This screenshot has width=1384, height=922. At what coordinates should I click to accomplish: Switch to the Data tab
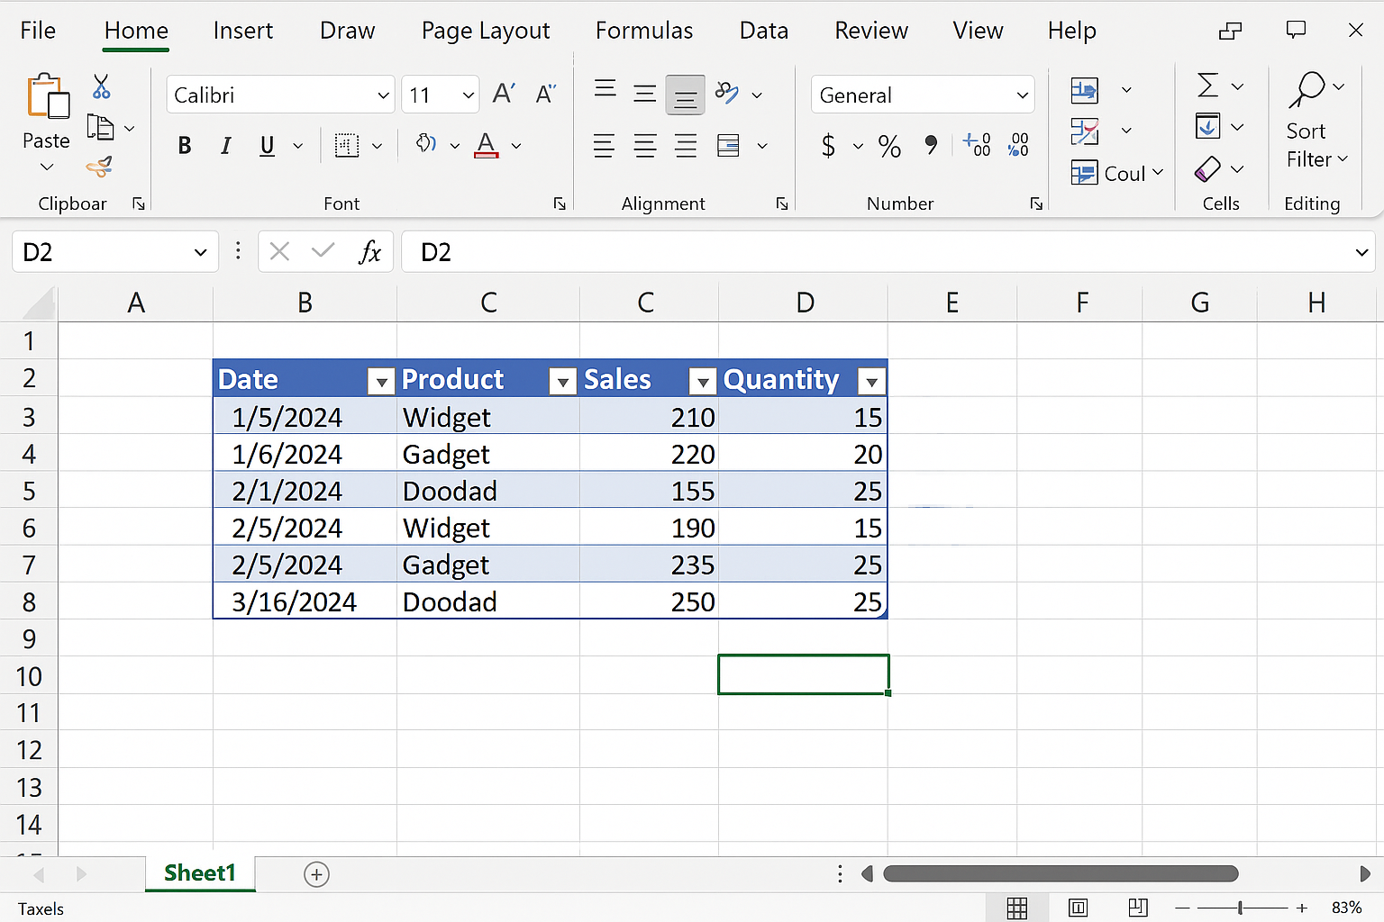tap(764, 31)
